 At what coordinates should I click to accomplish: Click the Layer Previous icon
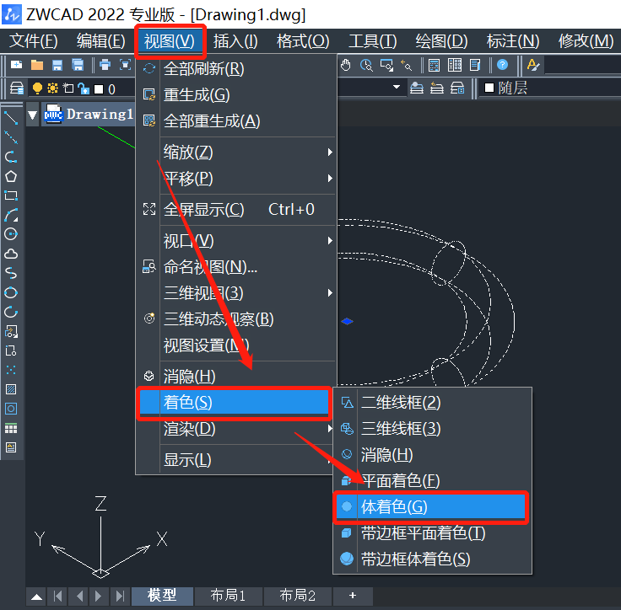click(x=437, y=88)
